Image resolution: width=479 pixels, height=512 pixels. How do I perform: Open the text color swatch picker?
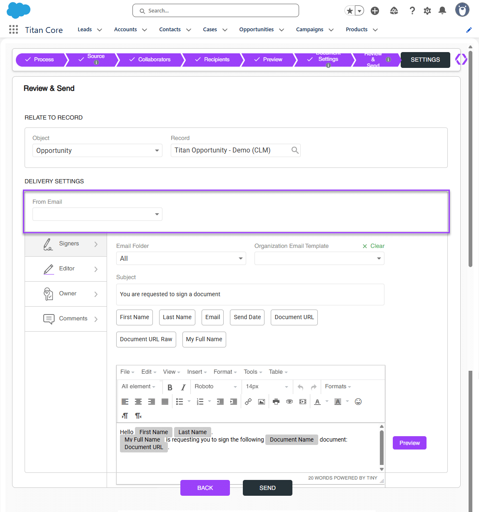327,401
